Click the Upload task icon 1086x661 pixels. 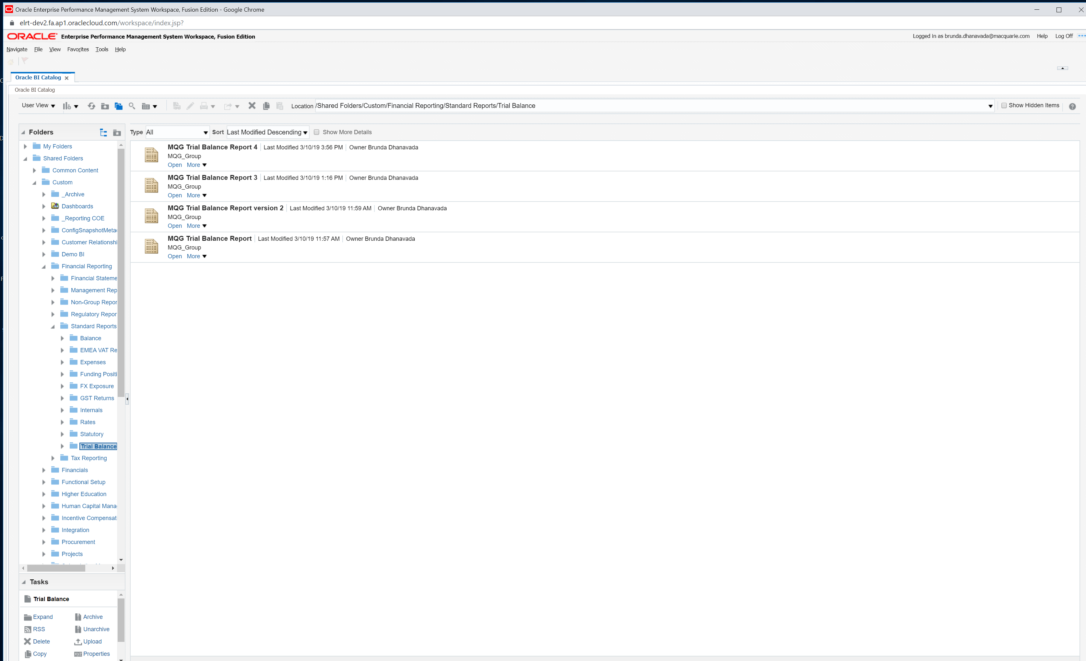[x=78, y=642]
